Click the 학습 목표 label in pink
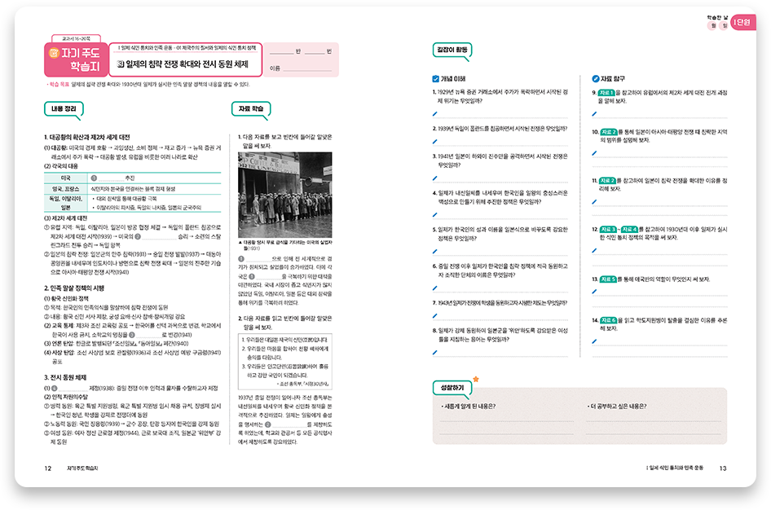The height and width of the screenshot is (510, 771). tap(59, 85)
